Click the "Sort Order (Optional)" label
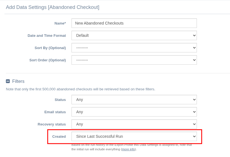 [47, 60]
